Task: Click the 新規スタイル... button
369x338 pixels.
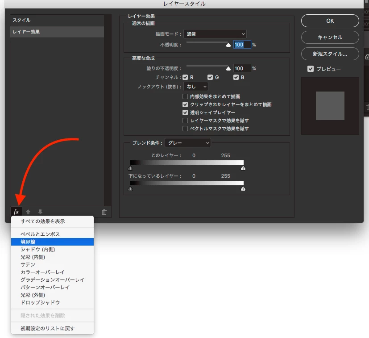Action: click(x=330, y=54)
